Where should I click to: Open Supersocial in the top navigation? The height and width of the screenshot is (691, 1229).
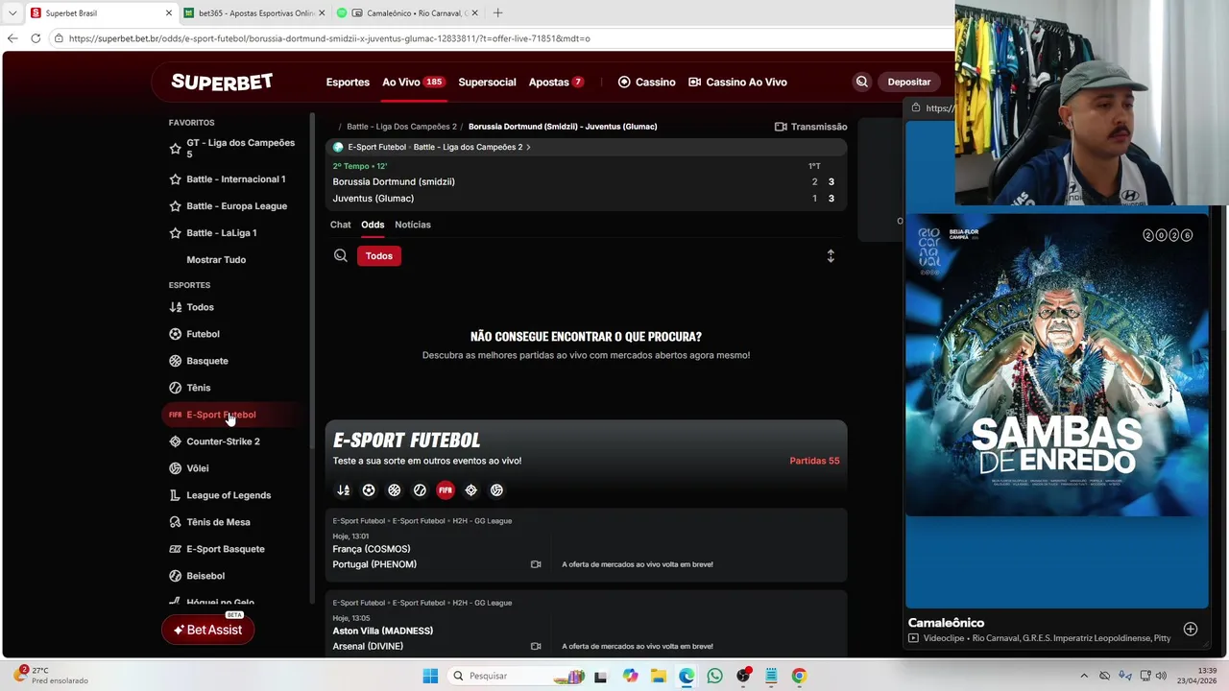click(487, 82)
